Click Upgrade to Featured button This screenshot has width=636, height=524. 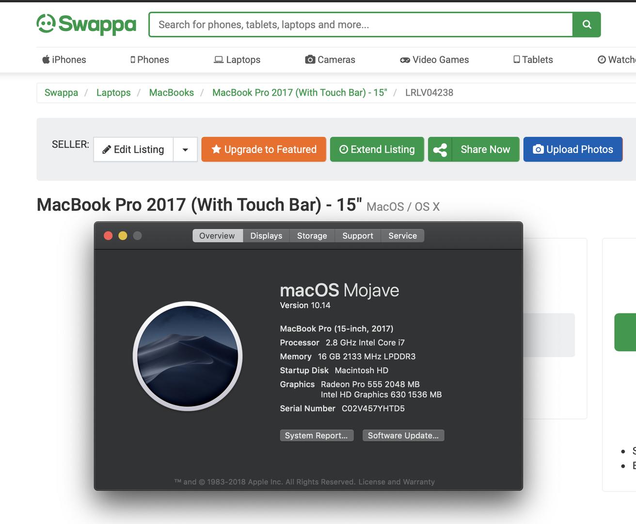pyautogui.click(x=264, y=149)
